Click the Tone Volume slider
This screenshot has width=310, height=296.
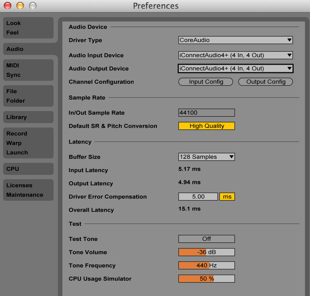click(206, 252)
